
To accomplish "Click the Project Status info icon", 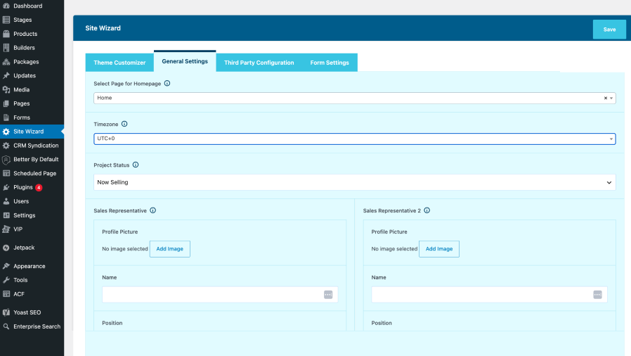I will click(x=136, y=165).
